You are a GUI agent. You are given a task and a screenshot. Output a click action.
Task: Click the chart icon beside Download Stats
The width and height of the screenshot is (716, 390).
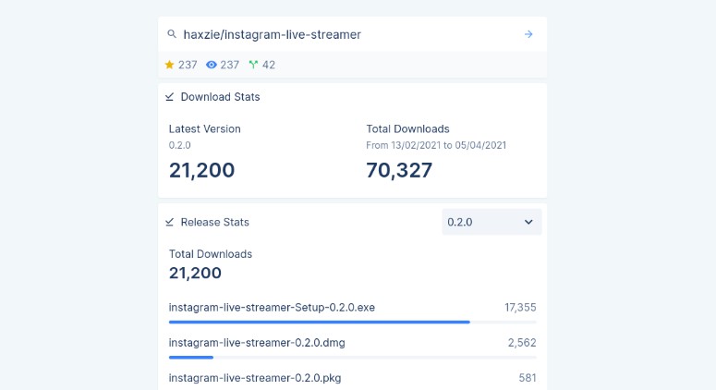pyautogui.click(x=170, y=97)
